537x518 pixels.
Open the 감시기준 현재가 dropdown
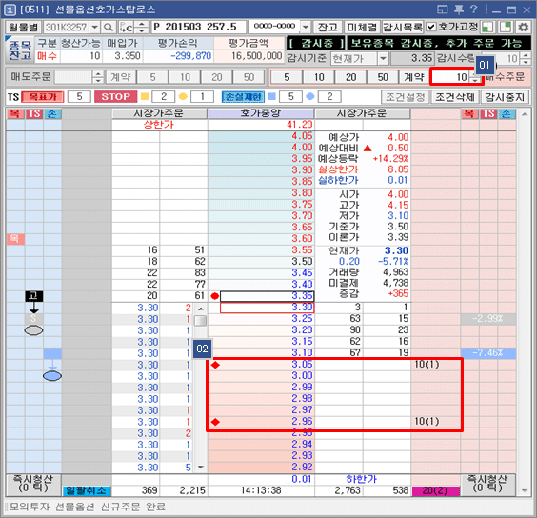point(383,59)
